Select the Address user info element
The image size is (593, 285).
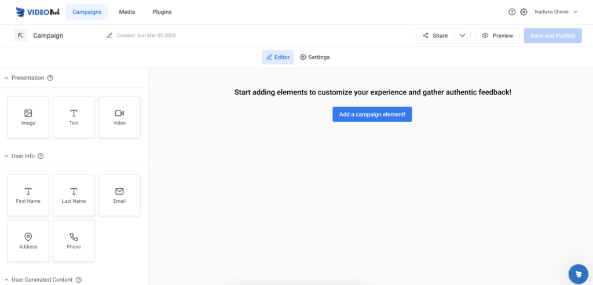tap(28, 241)
